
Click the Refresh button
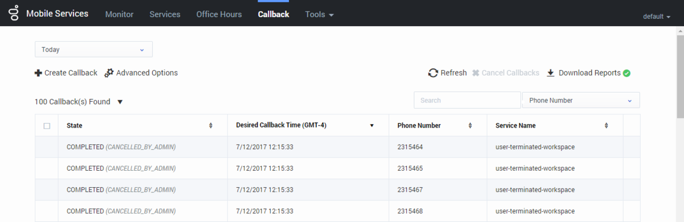[447, 73]
